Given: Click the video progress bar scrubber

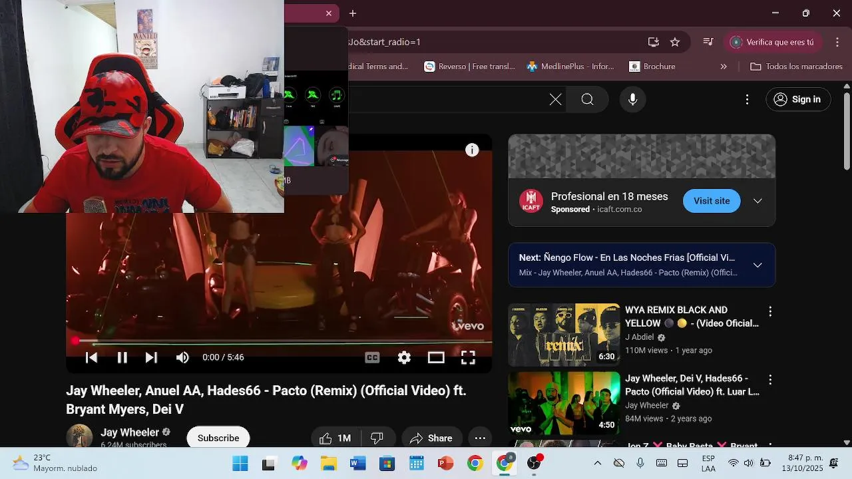Looking at the screenshot, I should click(x=75, y=341).
